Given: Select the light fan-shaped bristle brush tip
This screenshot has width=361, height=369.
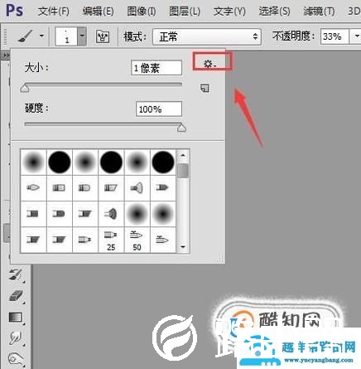Looking at the screenshot, I should (x=137, y=188).
